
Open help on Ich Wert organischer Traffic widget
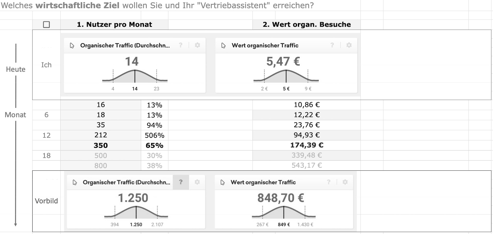(332, 45)
